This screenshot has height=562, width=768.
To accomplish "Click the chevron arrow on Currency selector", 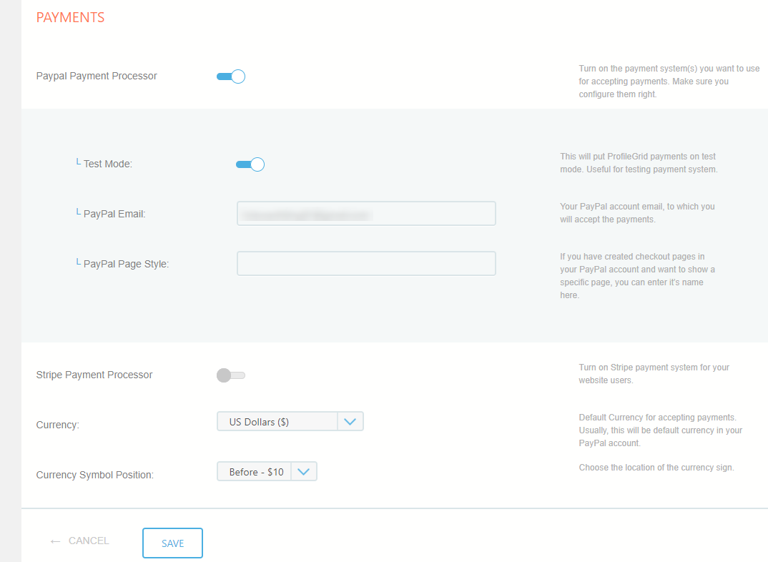I will click(x=350, y=422).
